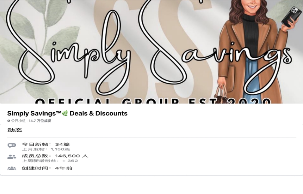Click 创建时间 4年前 text
Viewport: 303px width, 194px height.
point(47,168)
